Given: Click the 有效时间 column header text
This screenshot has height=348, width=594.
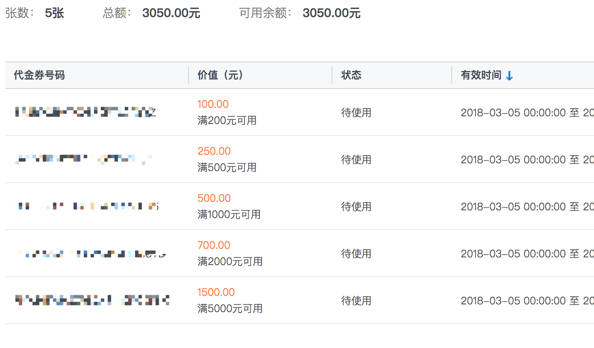Looking at the screenshot, I should [481, 76].
